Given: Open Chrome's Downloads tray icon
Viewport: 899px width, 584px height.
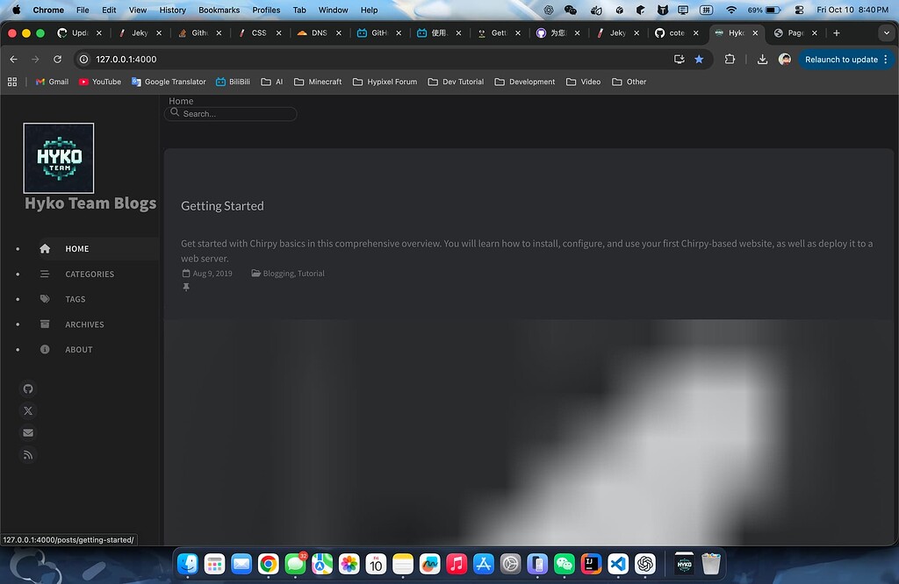Looking at the screenshot, I should pyautogui.click(x=760, y=60).
